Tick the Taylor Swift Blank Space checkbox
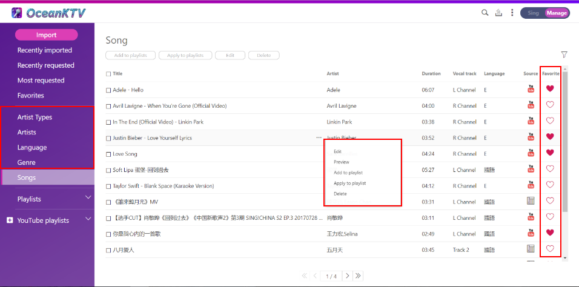 (108, 186)
